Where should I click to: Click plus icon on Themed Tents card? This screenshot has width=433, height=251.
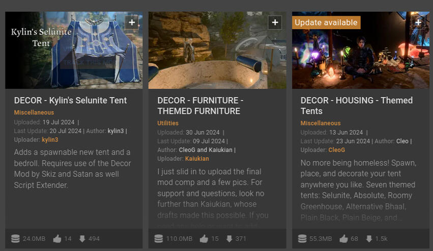[418, 22]
